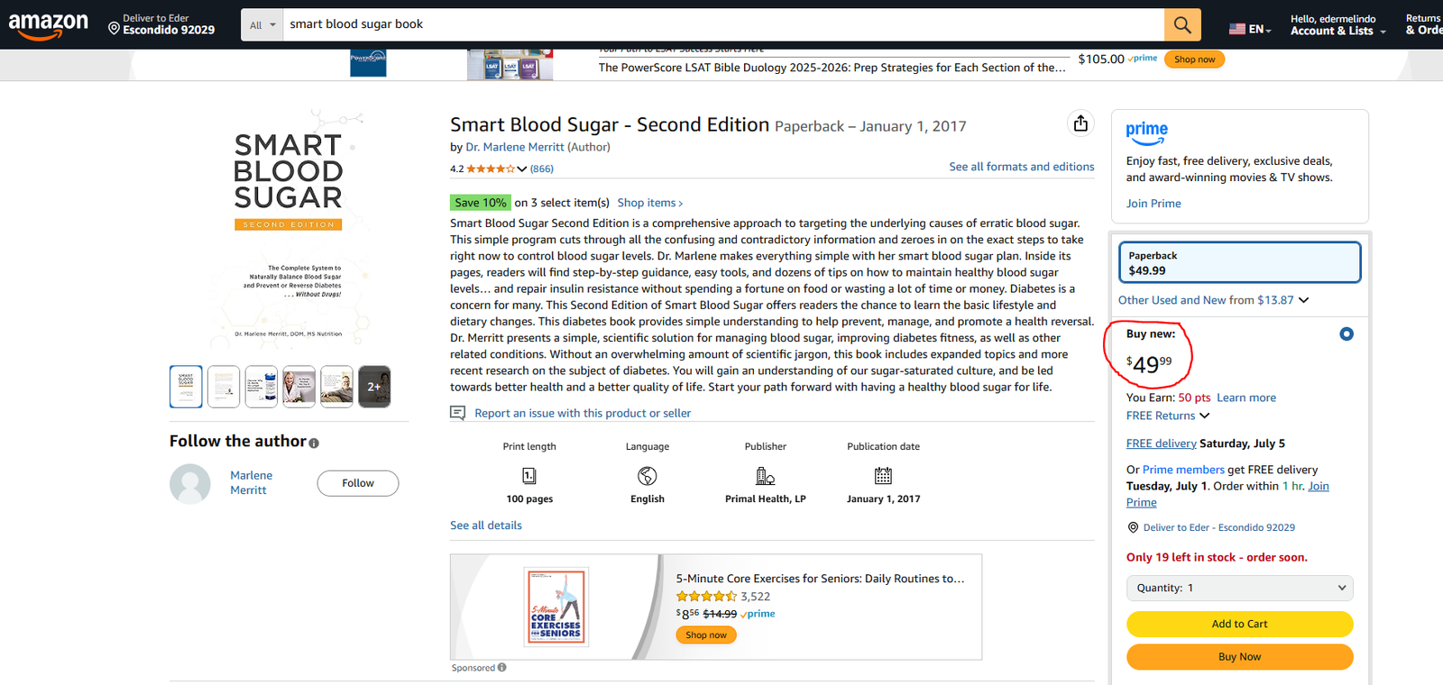Click the Sponsored info icon
This screenshot has height=685, width=1443.
(x=501, y=668)
